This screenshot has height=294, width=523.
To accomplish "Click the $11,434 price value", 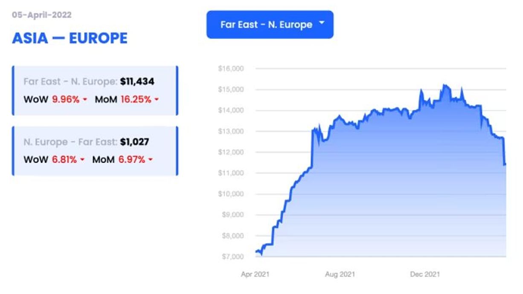I will click(137, 81).
